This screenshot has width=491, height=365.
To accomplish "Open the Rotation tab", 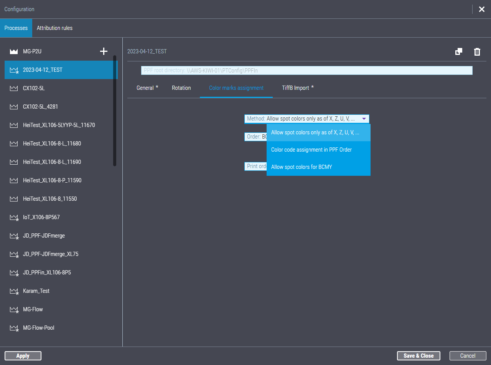I will pyautogui.click(x=181, y=88).
